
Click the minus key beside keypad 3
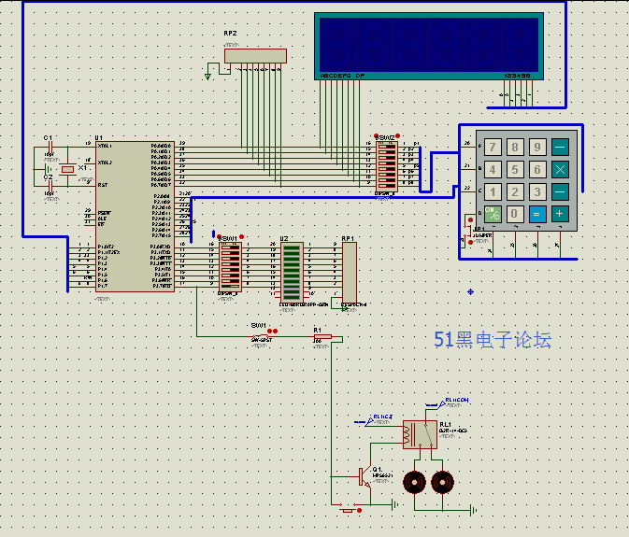click(x=560, y=192)
